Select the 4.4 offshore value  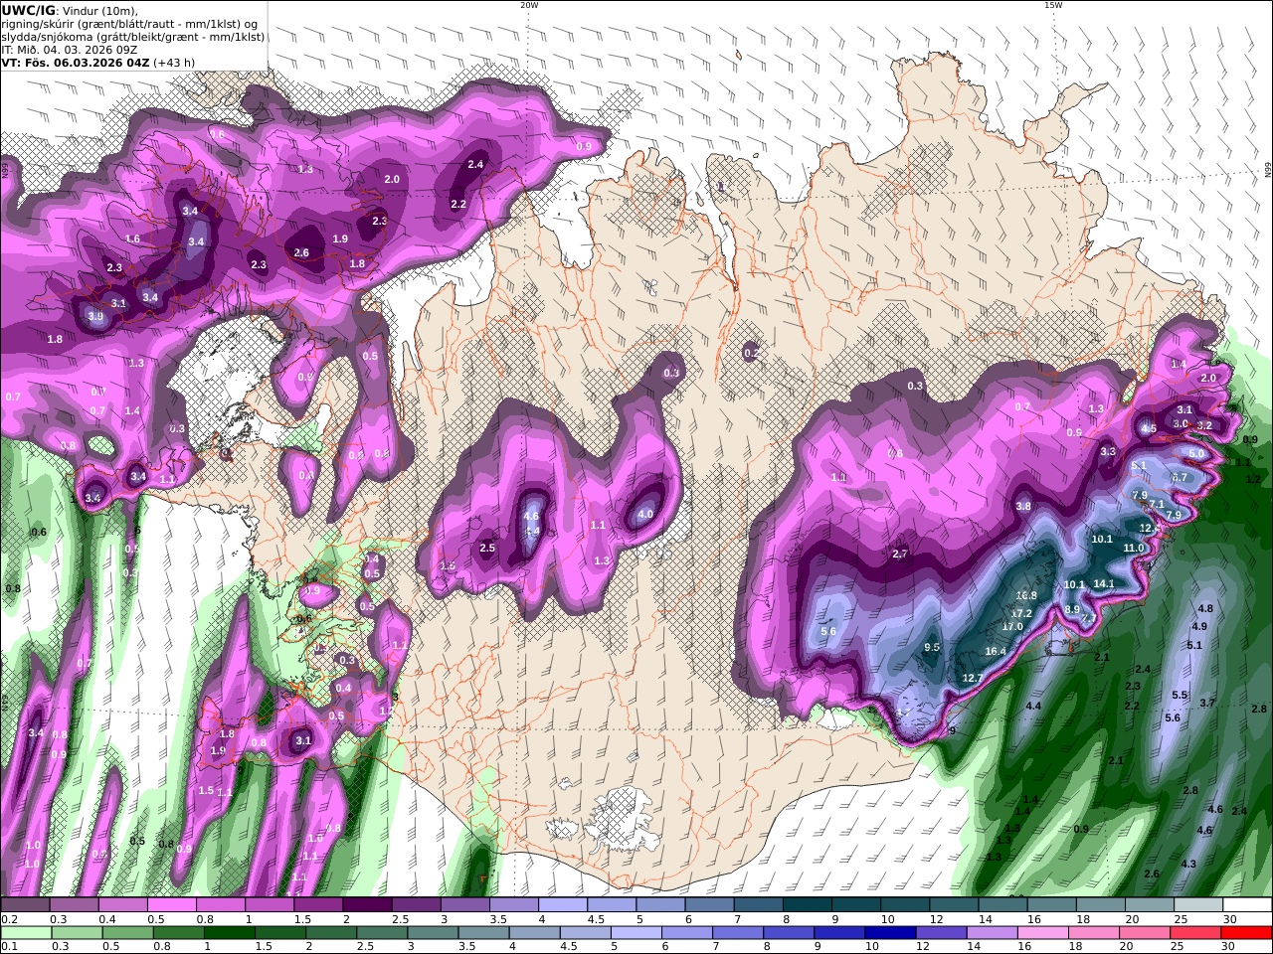coord(1033,706)
